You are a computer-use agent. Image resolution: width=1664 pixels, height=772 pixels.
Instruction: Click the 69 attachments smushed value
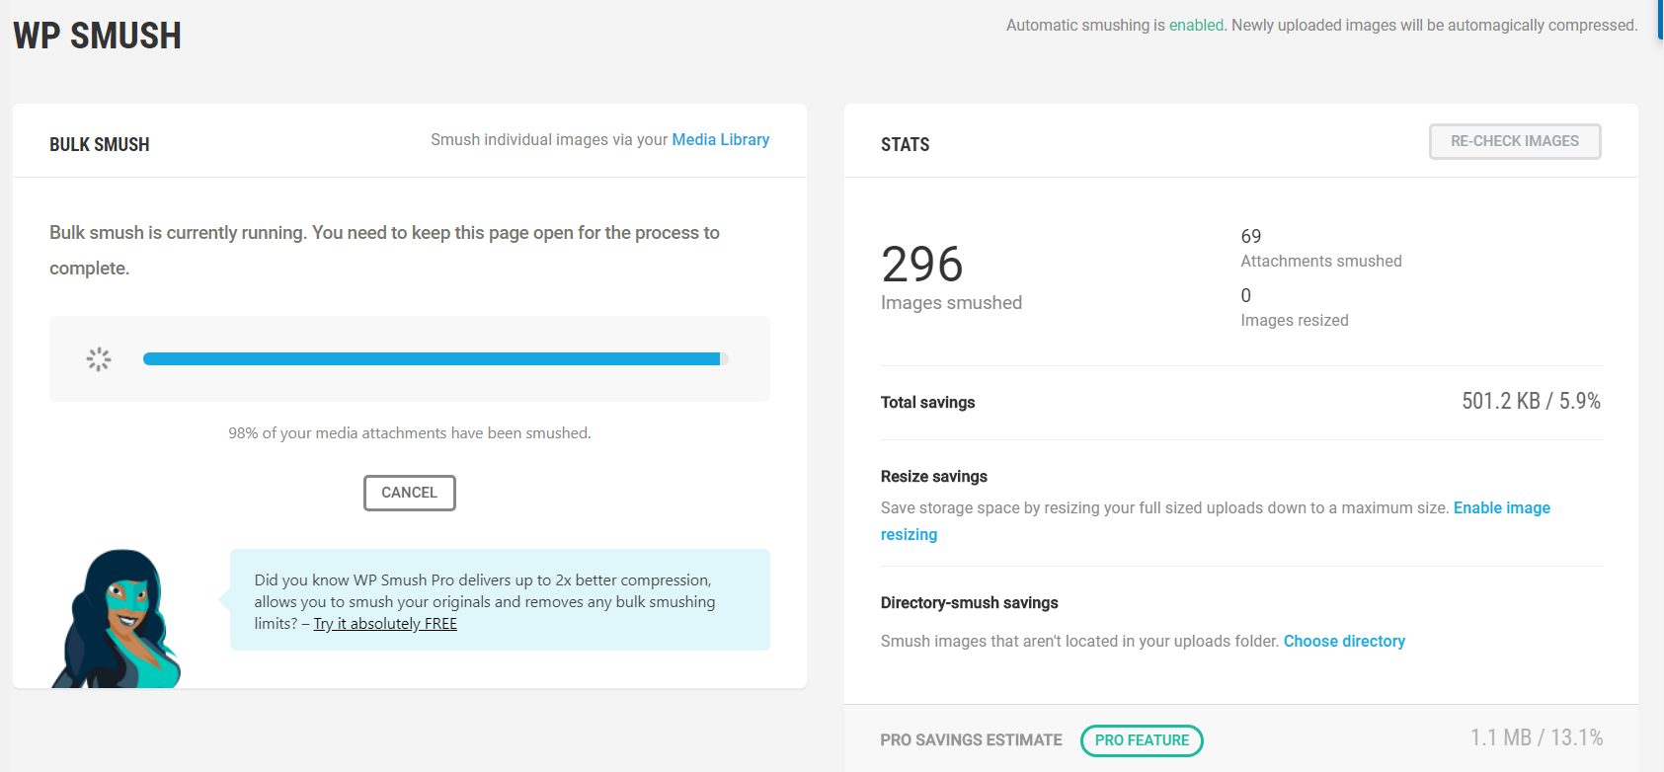(x=1250, y=237)
